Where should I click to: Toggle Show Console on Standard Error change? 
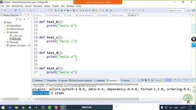[x=170, y=80]
